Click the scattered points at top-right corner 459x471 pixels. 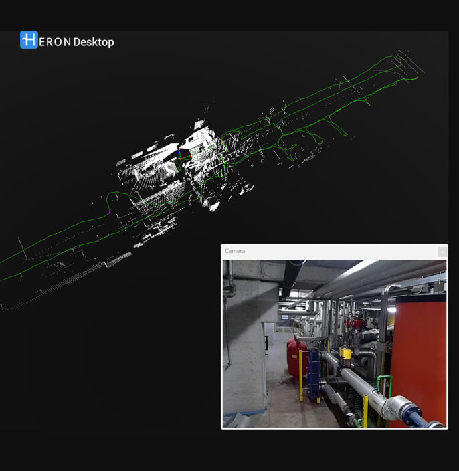409,60
